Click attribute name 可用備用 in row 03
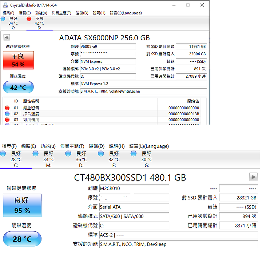This screenshot has width=262, height=263. [x=31, y=120]
